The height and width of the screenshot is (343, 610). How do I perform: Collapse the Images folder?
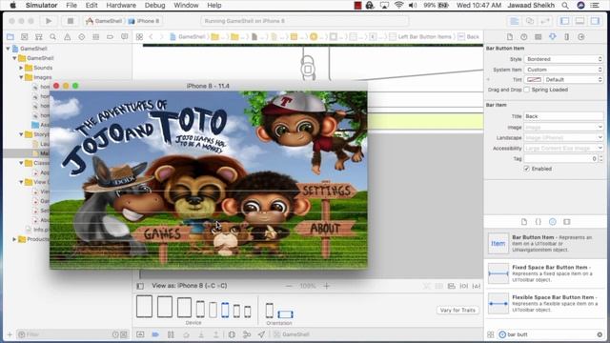21,77
